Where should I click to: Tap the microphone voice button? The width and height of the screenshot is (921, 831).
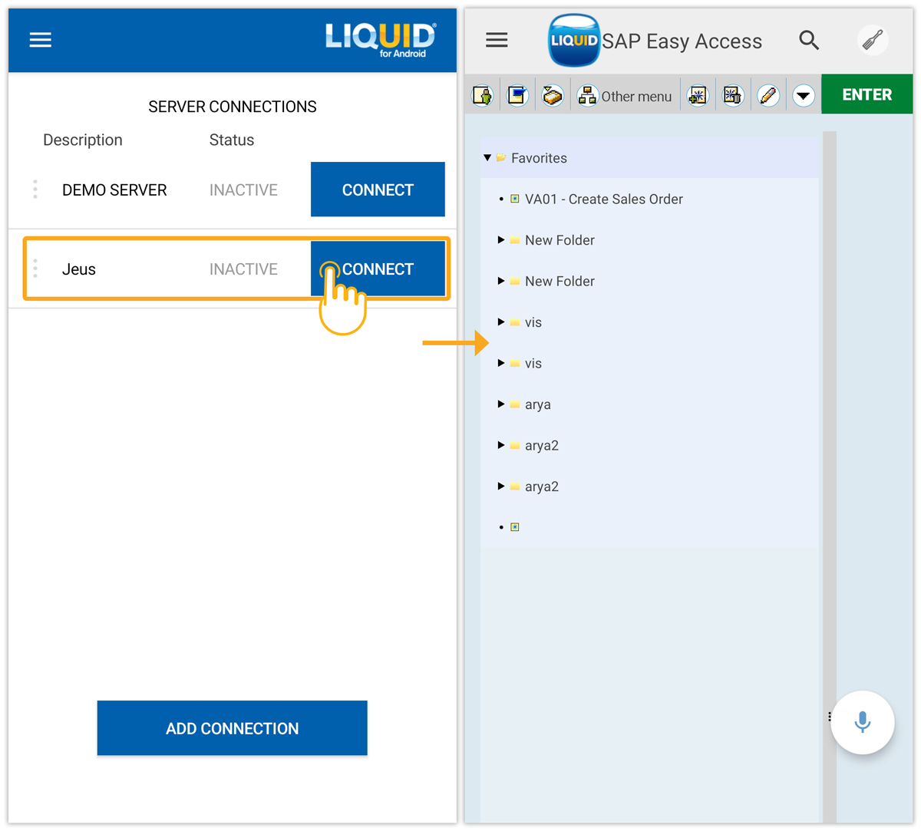click(863, 722)
